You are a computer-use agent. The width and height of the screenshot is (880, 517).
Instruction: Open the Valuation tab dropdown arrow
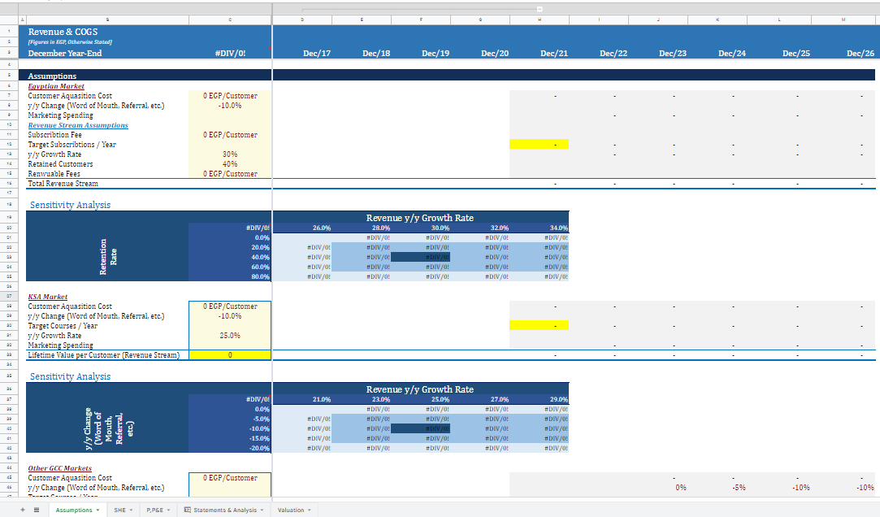click(x=308, y=510)
